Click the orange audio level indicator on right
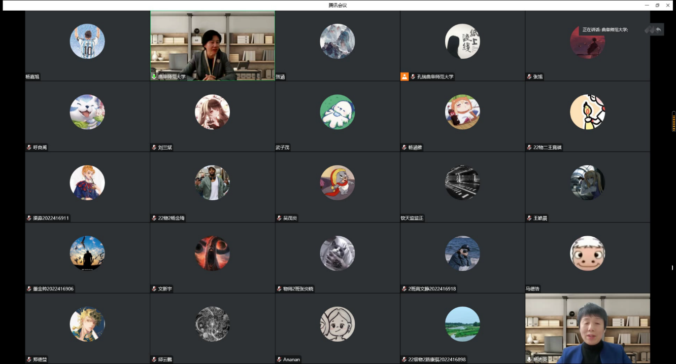The width and height of the screenshot is (676, 364). coord(673,122)
